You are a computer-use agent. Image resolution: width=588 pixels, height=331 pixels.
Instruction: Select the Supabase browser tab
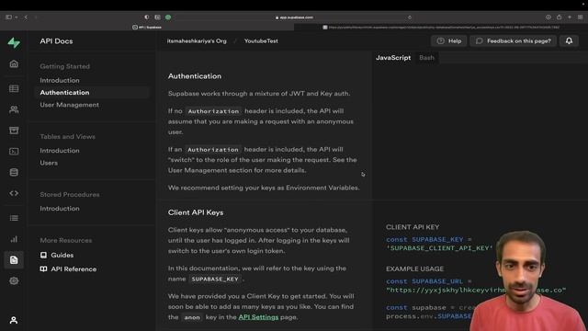[x=147, y=27]
